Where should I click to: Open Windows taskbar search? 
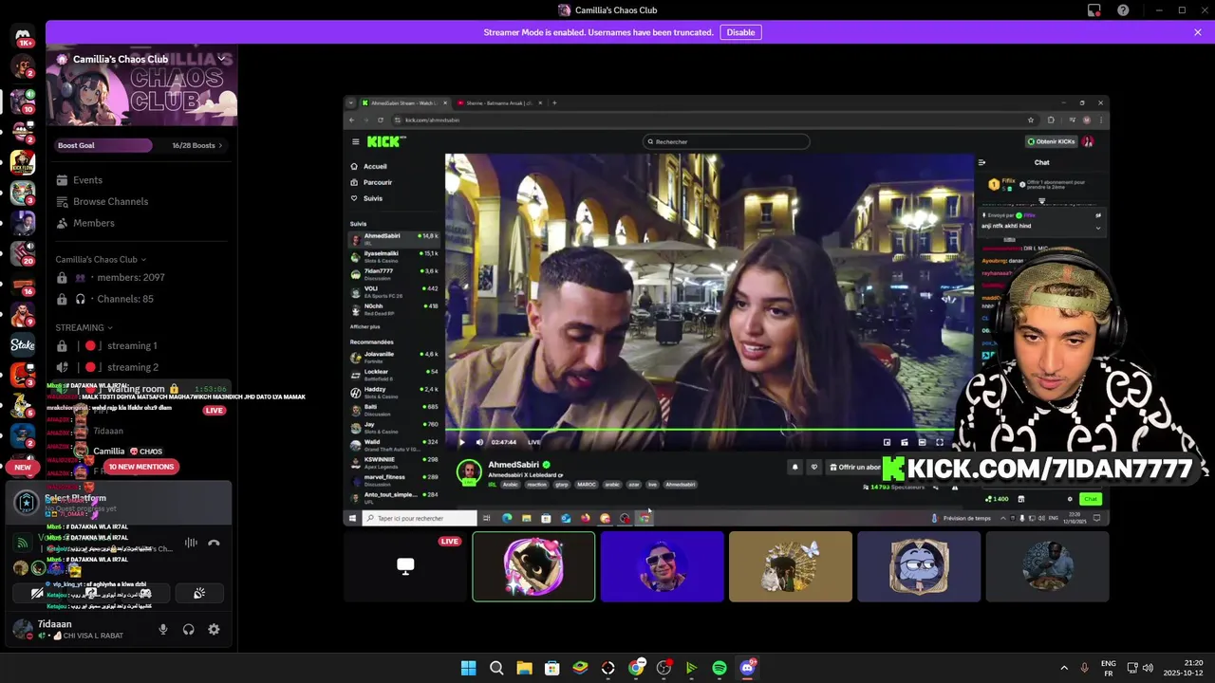[x=496, y=668]
